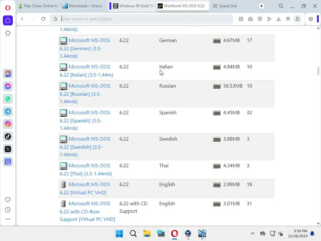
Task: Open the downloads panel icon
Action: tap(279, 19)
